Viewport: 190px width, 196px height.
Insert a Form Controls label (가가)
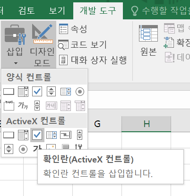(23, 105)
